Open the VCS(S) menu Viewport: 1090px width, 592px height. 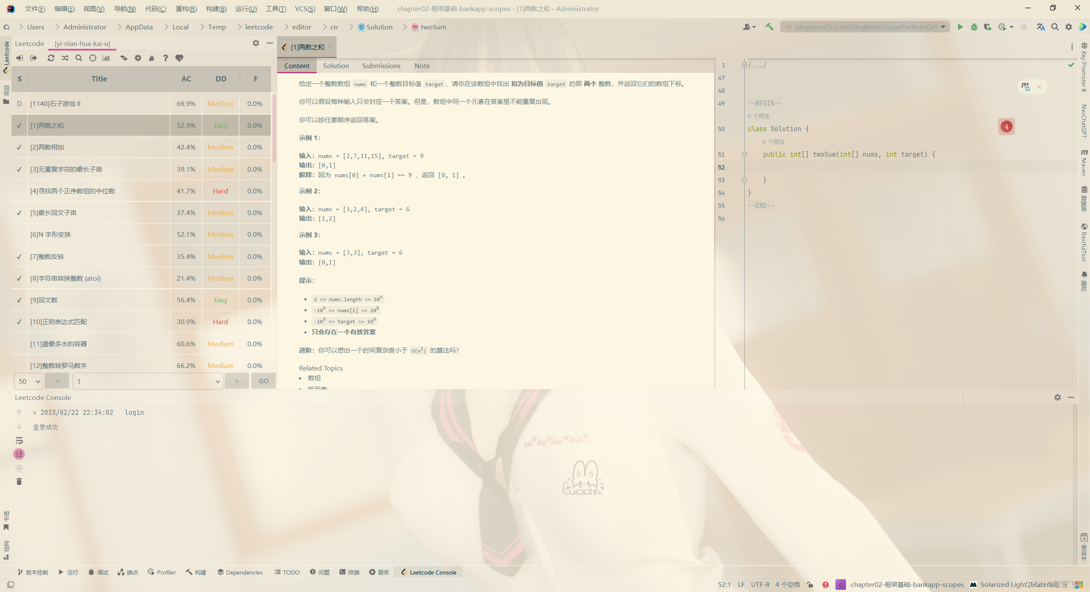(305, 9)
